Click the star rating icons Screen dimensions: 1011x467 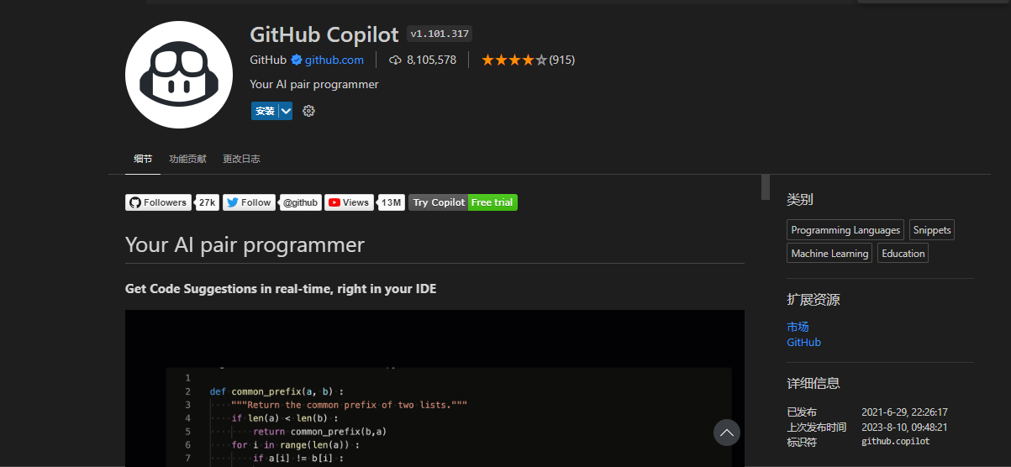tap(513, 60)
